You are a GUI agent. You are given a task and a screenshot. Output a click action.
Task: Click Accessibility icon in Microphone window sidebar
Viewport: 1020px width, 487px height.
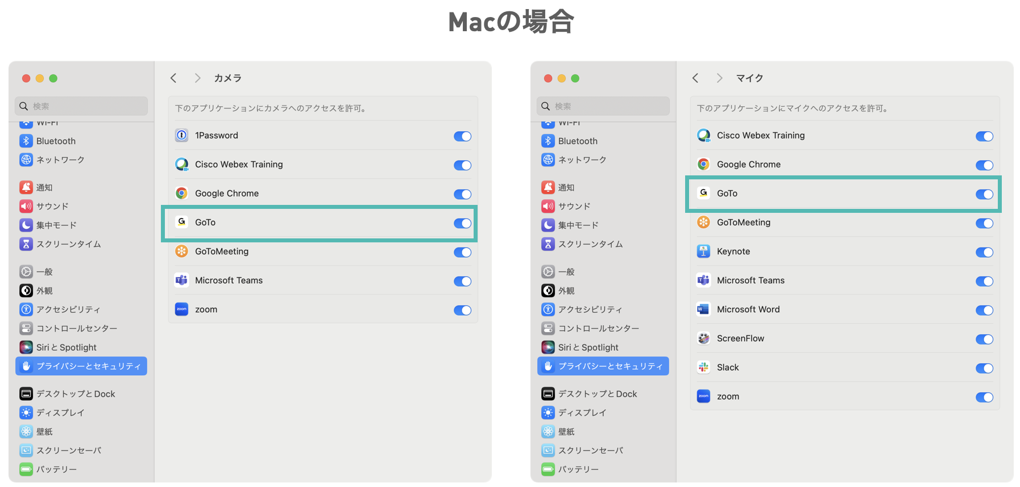(548, 309)
